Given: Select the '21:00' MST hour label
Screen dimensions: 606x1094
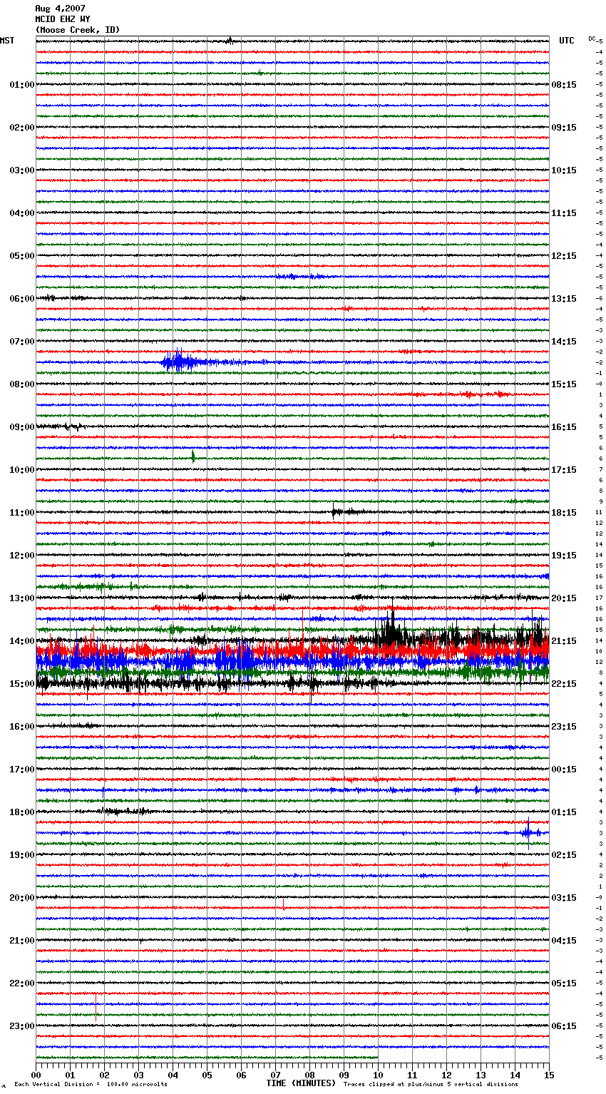Looking at the screenshot, I should [21, 941].
